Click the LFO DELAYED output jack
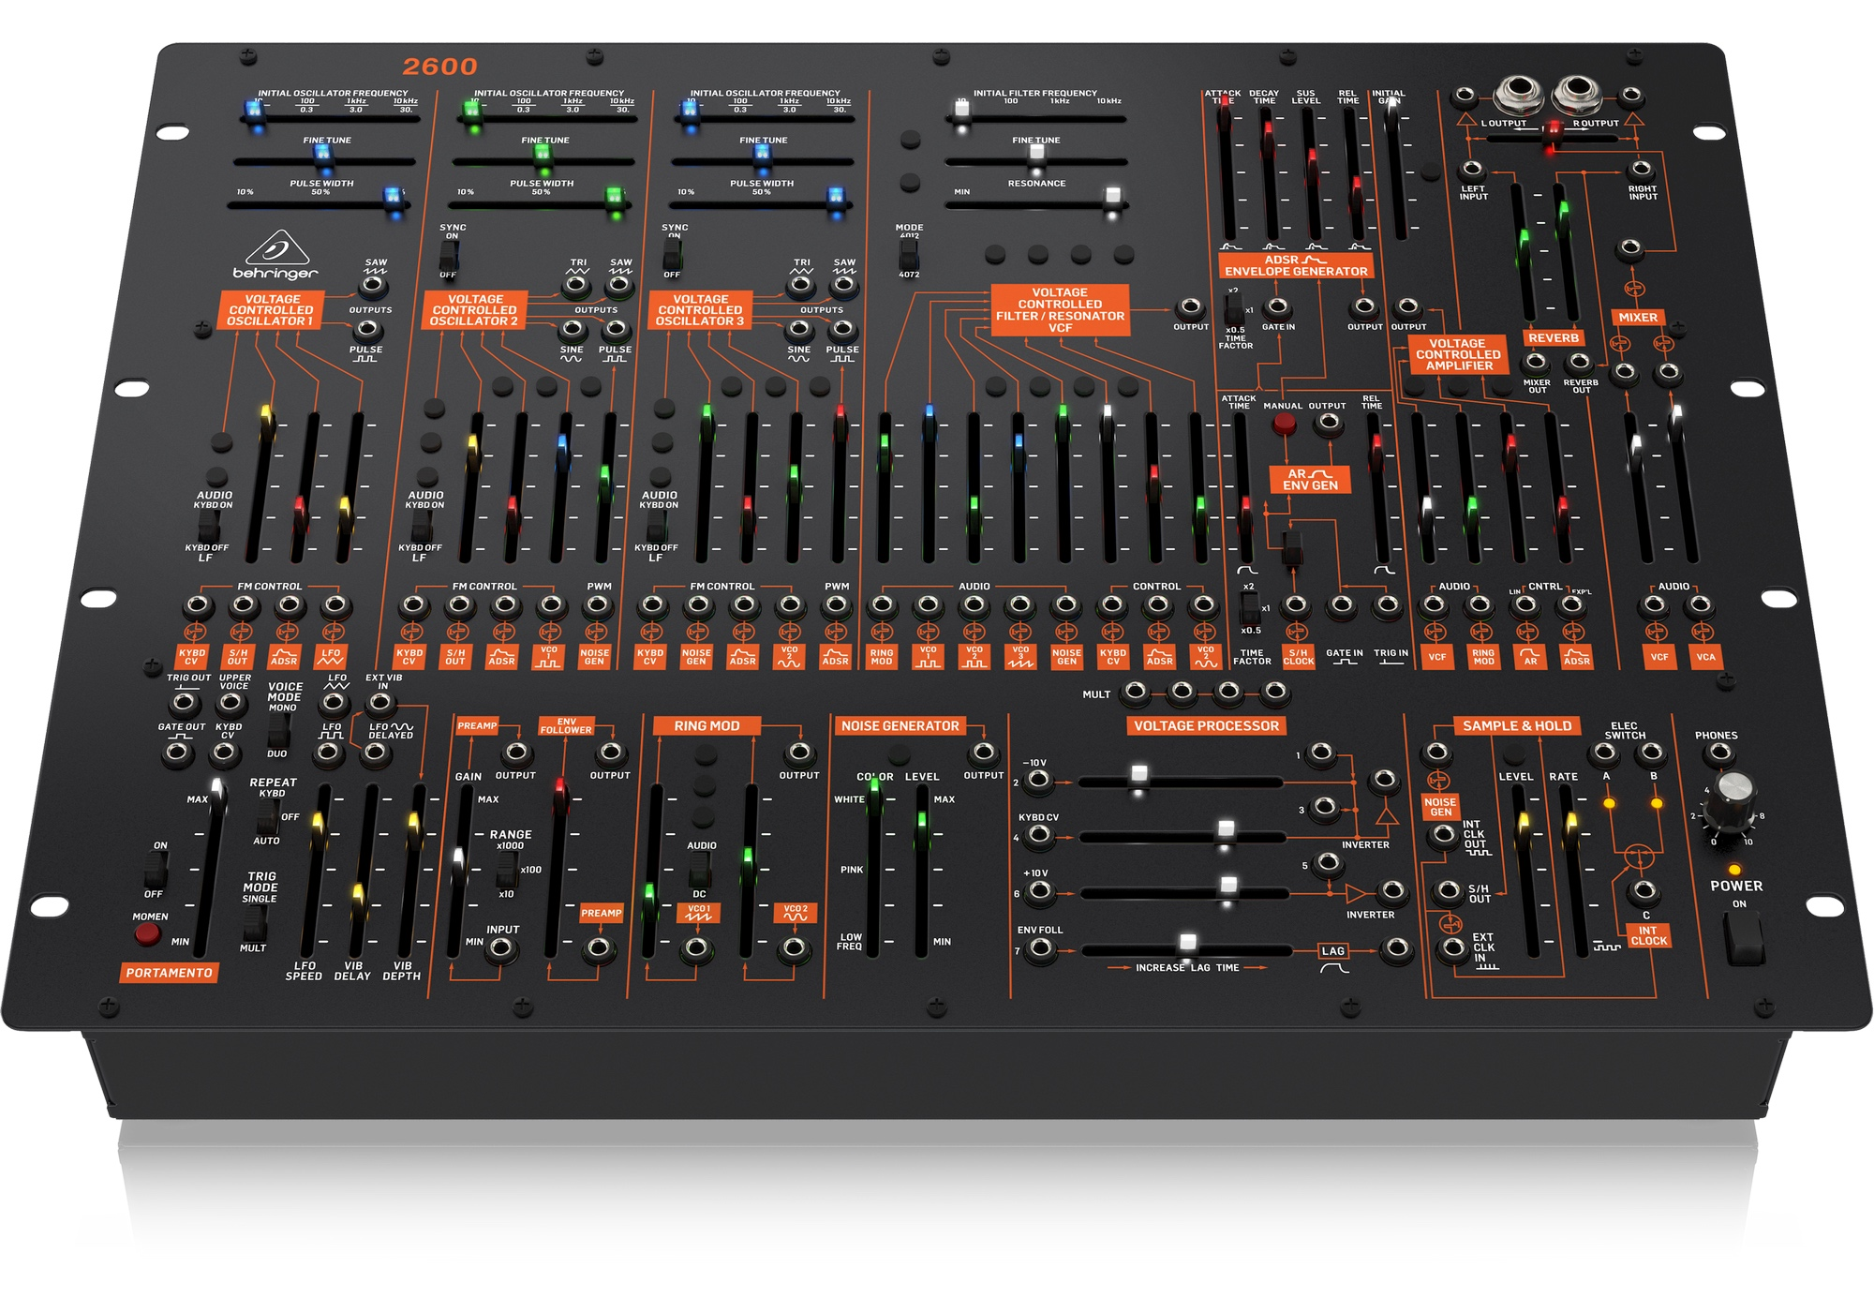This screenshot has width=1874, height=1312. pyautogui.click(x=377, y=753)
